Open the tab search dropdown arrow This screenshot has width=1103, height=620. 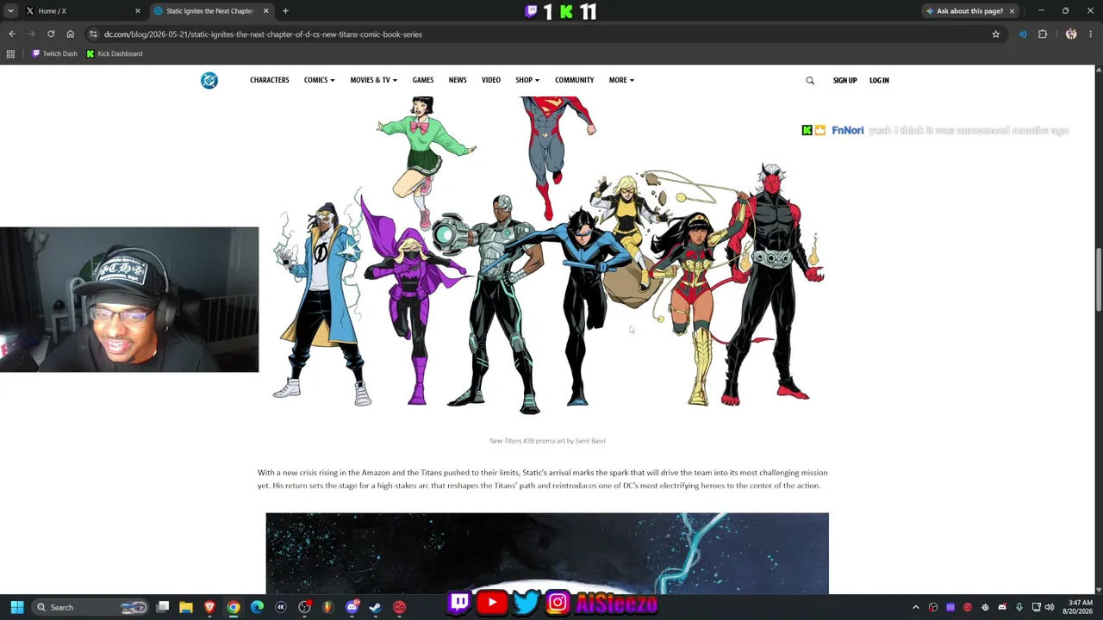click(11, 11)
